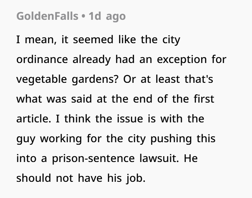Click the word "prison-sentence" in the comment
Viewport: 252px width, 198px height.
[93, 158]
